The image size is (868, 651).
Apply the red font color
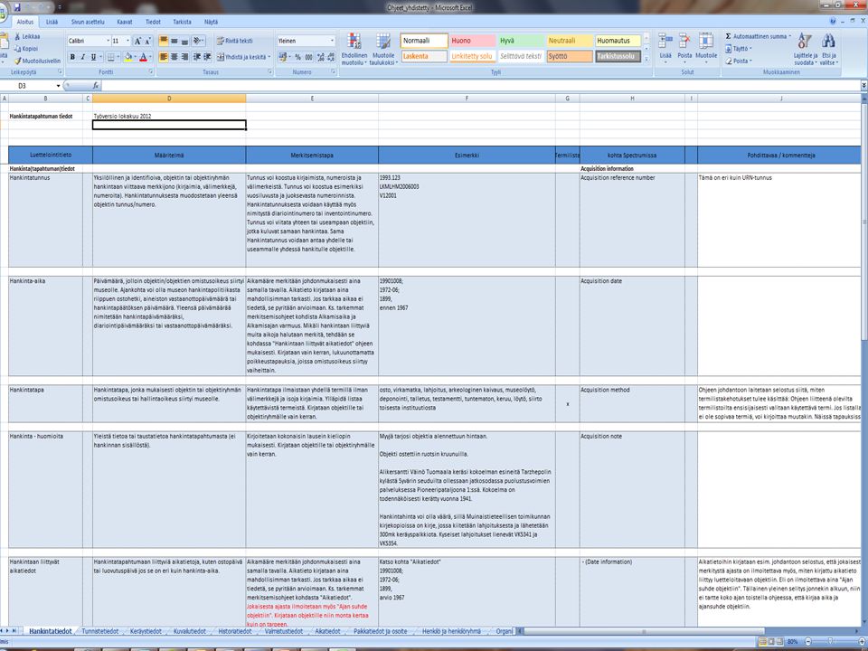coord(144,57)
